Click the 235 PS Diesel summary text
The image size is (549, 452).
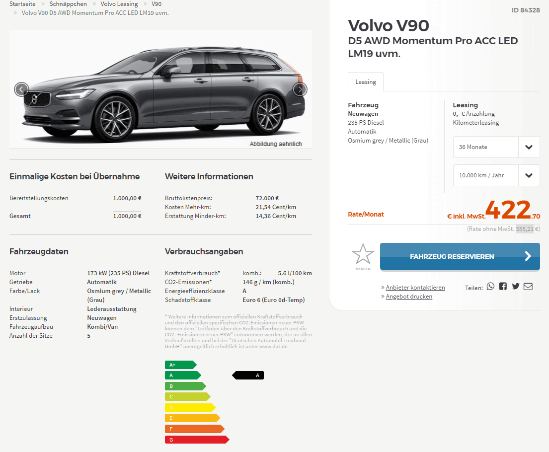point(366,123)
